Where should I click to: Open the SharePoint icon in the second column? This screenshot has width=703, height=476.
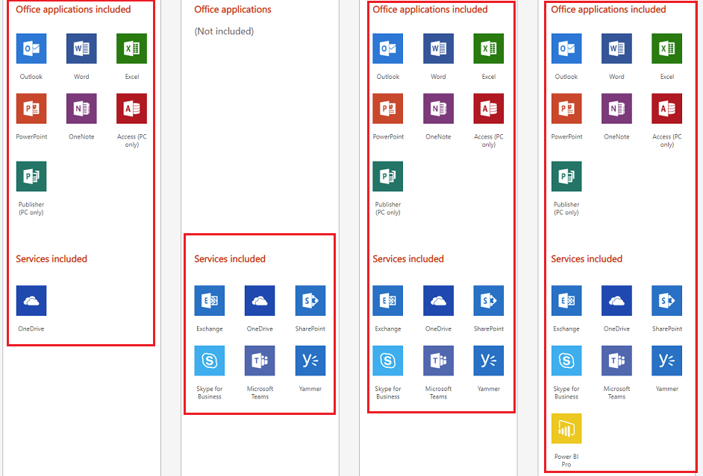pos(310,301)
